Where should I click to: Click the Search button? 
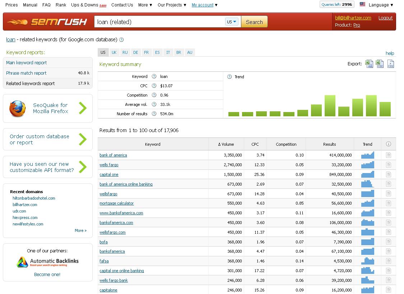[254, 22]
